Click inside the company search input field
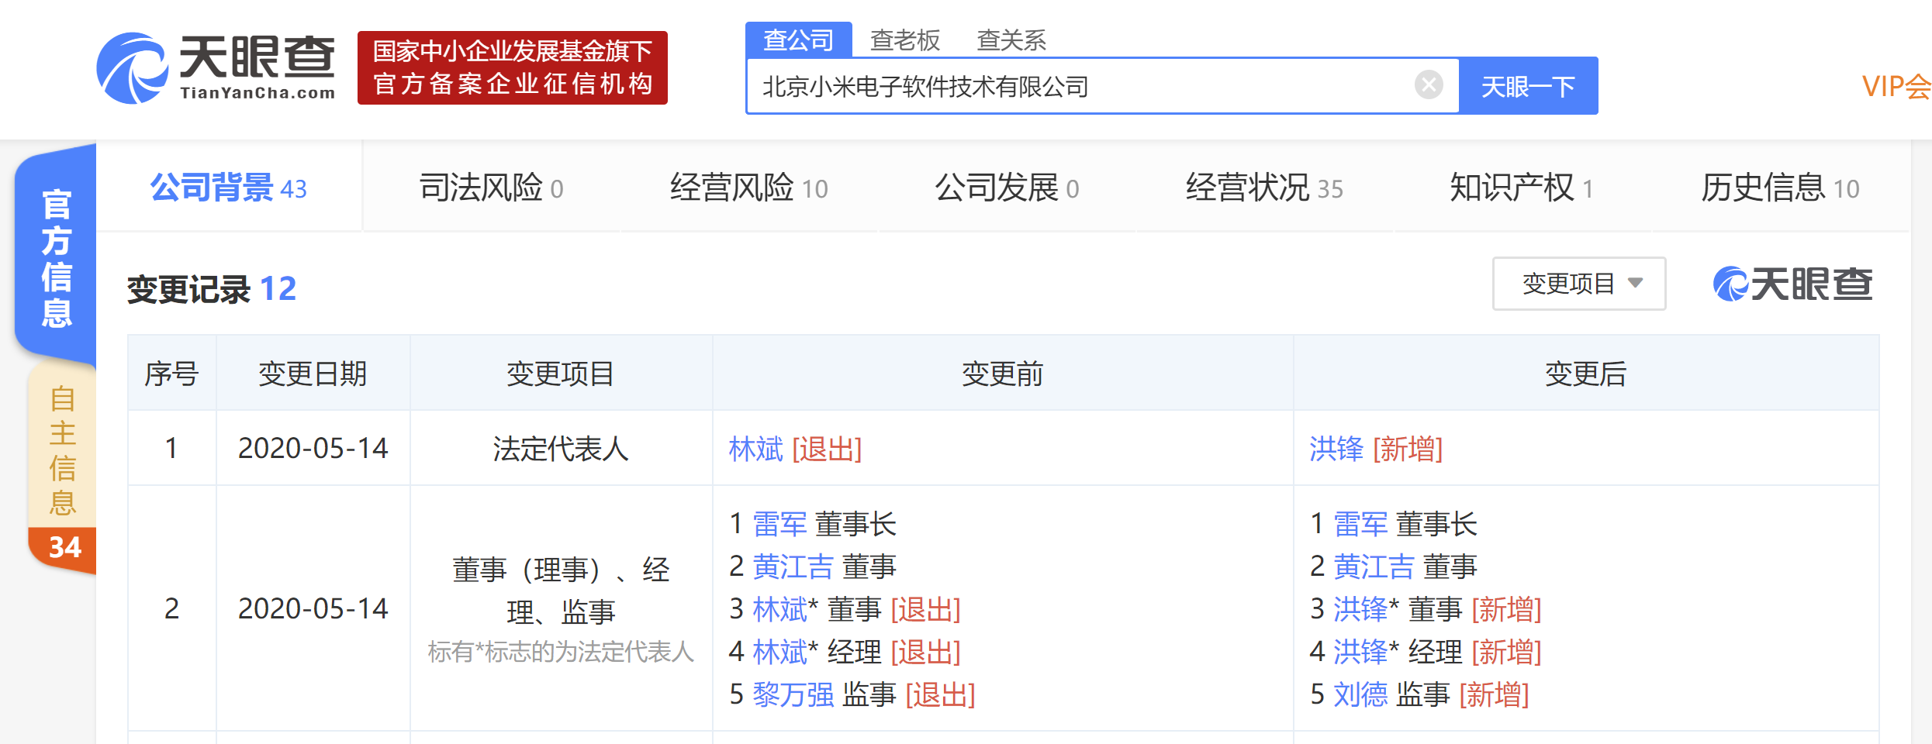Image resolution: width=1932 pixels, height=744 pixels. (1086, 85)
